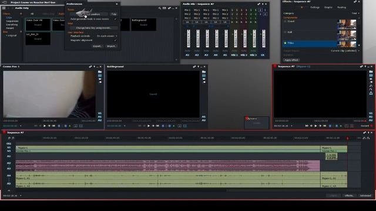
Task: Toggle the A1 track button in Battleground viewer
Action: click(x=204, y=117)
